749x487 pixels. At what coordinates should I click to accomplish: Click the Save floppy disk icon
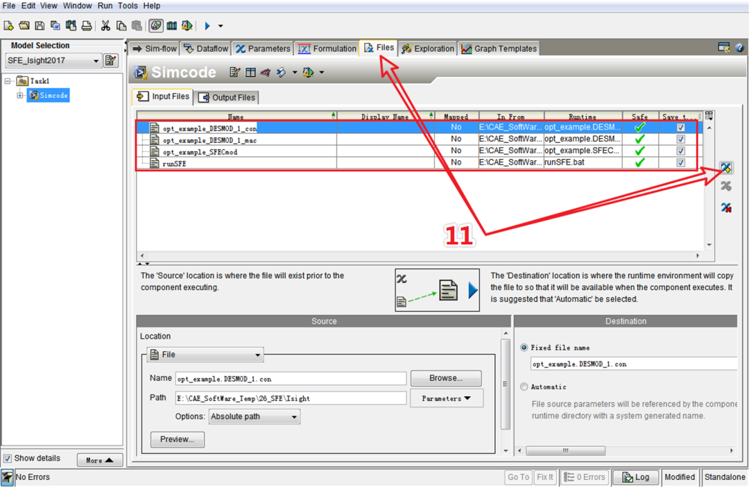point(40,26)
